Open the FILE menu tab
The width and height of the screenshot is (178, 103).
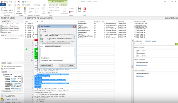tap(3, 5)
